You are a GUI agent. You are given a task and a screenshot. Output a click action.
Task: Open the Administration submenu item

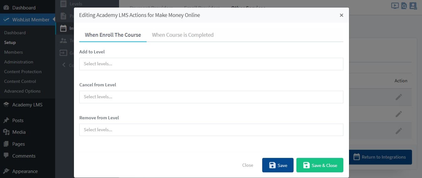coord(18,62)
